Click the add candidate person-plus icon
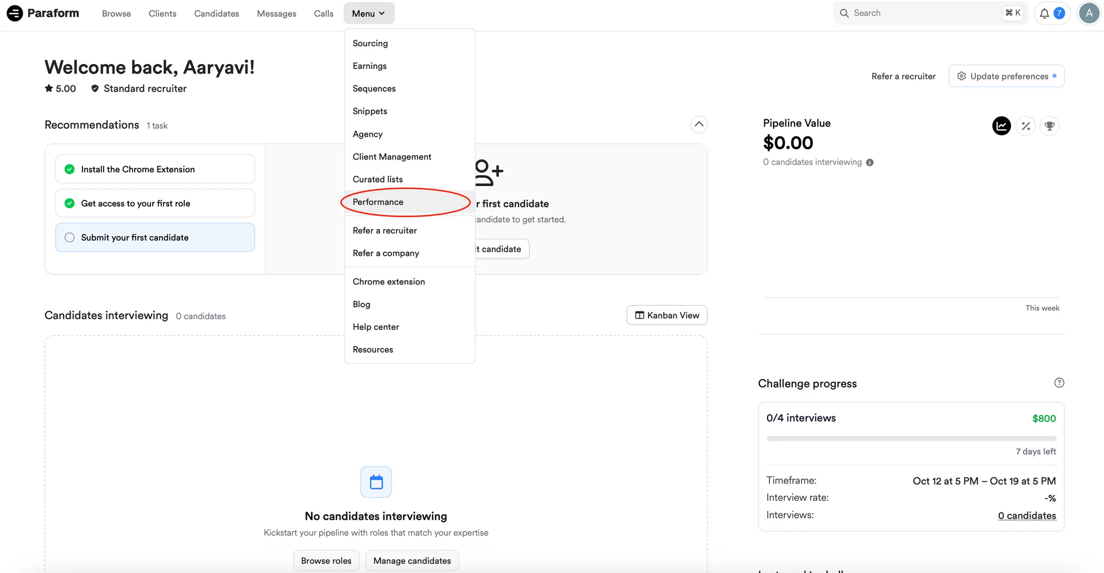This screenshot has width=1104, height=573. 489,172
